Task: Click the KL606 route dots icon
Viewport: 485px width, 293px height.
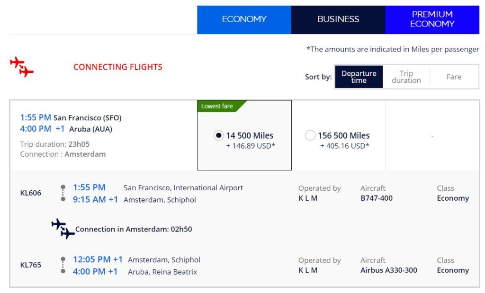Action: coord(63,193)
